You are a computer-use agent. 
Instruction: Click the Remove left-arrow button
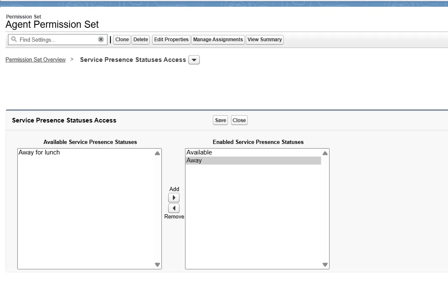click(174, 208)
